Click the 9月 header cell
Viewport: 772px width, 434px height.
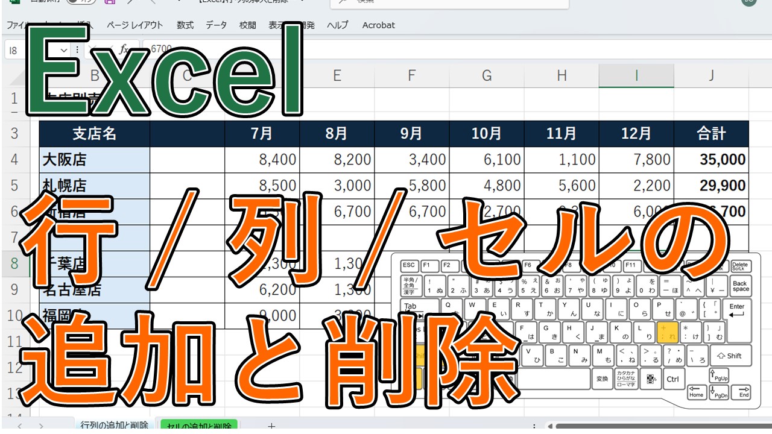pyautogui.click(x=412, y=133)
